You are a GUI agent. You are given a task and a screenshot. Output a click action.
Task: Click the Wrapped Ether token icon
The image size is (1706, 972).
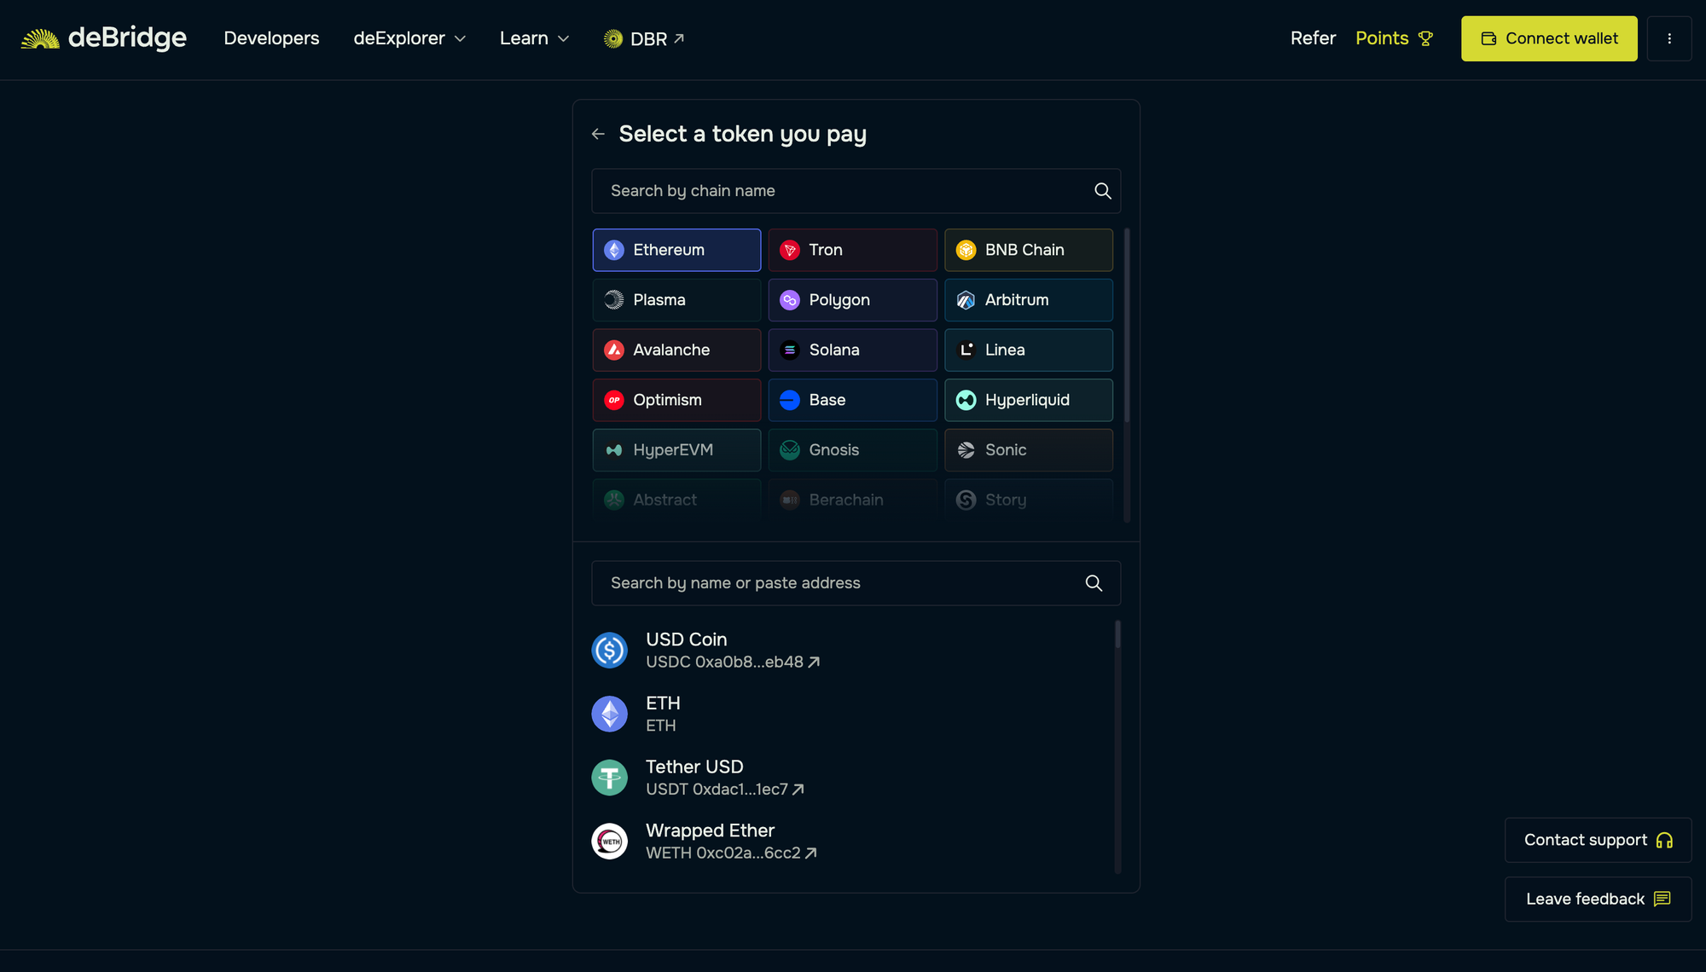(609, 841)
